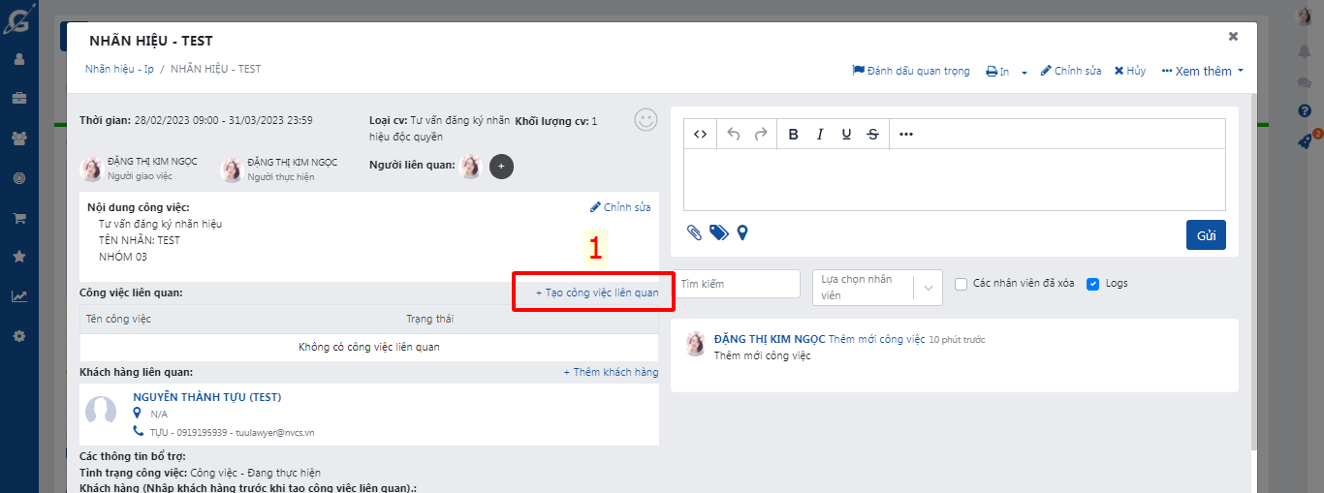This screenshot has width=1324, height=493.
Task: Click the log entry author avatar
Action: 695,343
